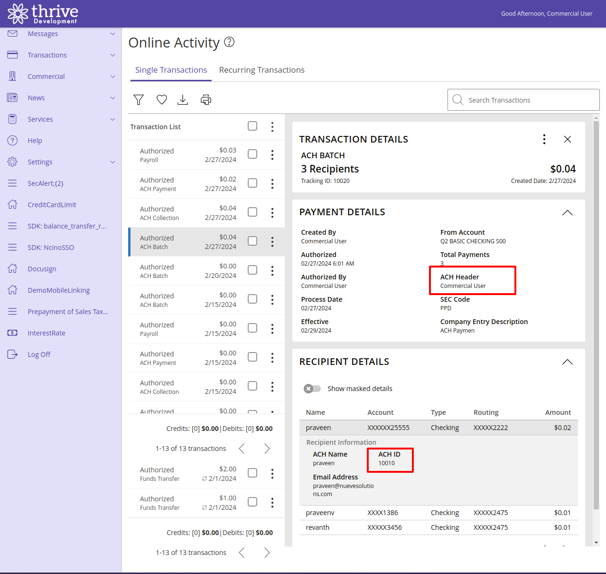The image size is (606, 574).
Task: Collapse the Payment Details section
Action: click(x=568, y=212)
